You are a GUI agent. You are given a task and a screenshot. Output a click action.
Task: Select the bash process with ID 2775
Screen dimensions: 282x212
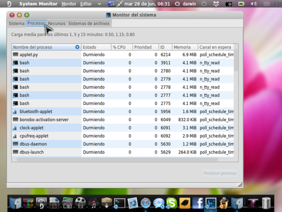point(122,103)
